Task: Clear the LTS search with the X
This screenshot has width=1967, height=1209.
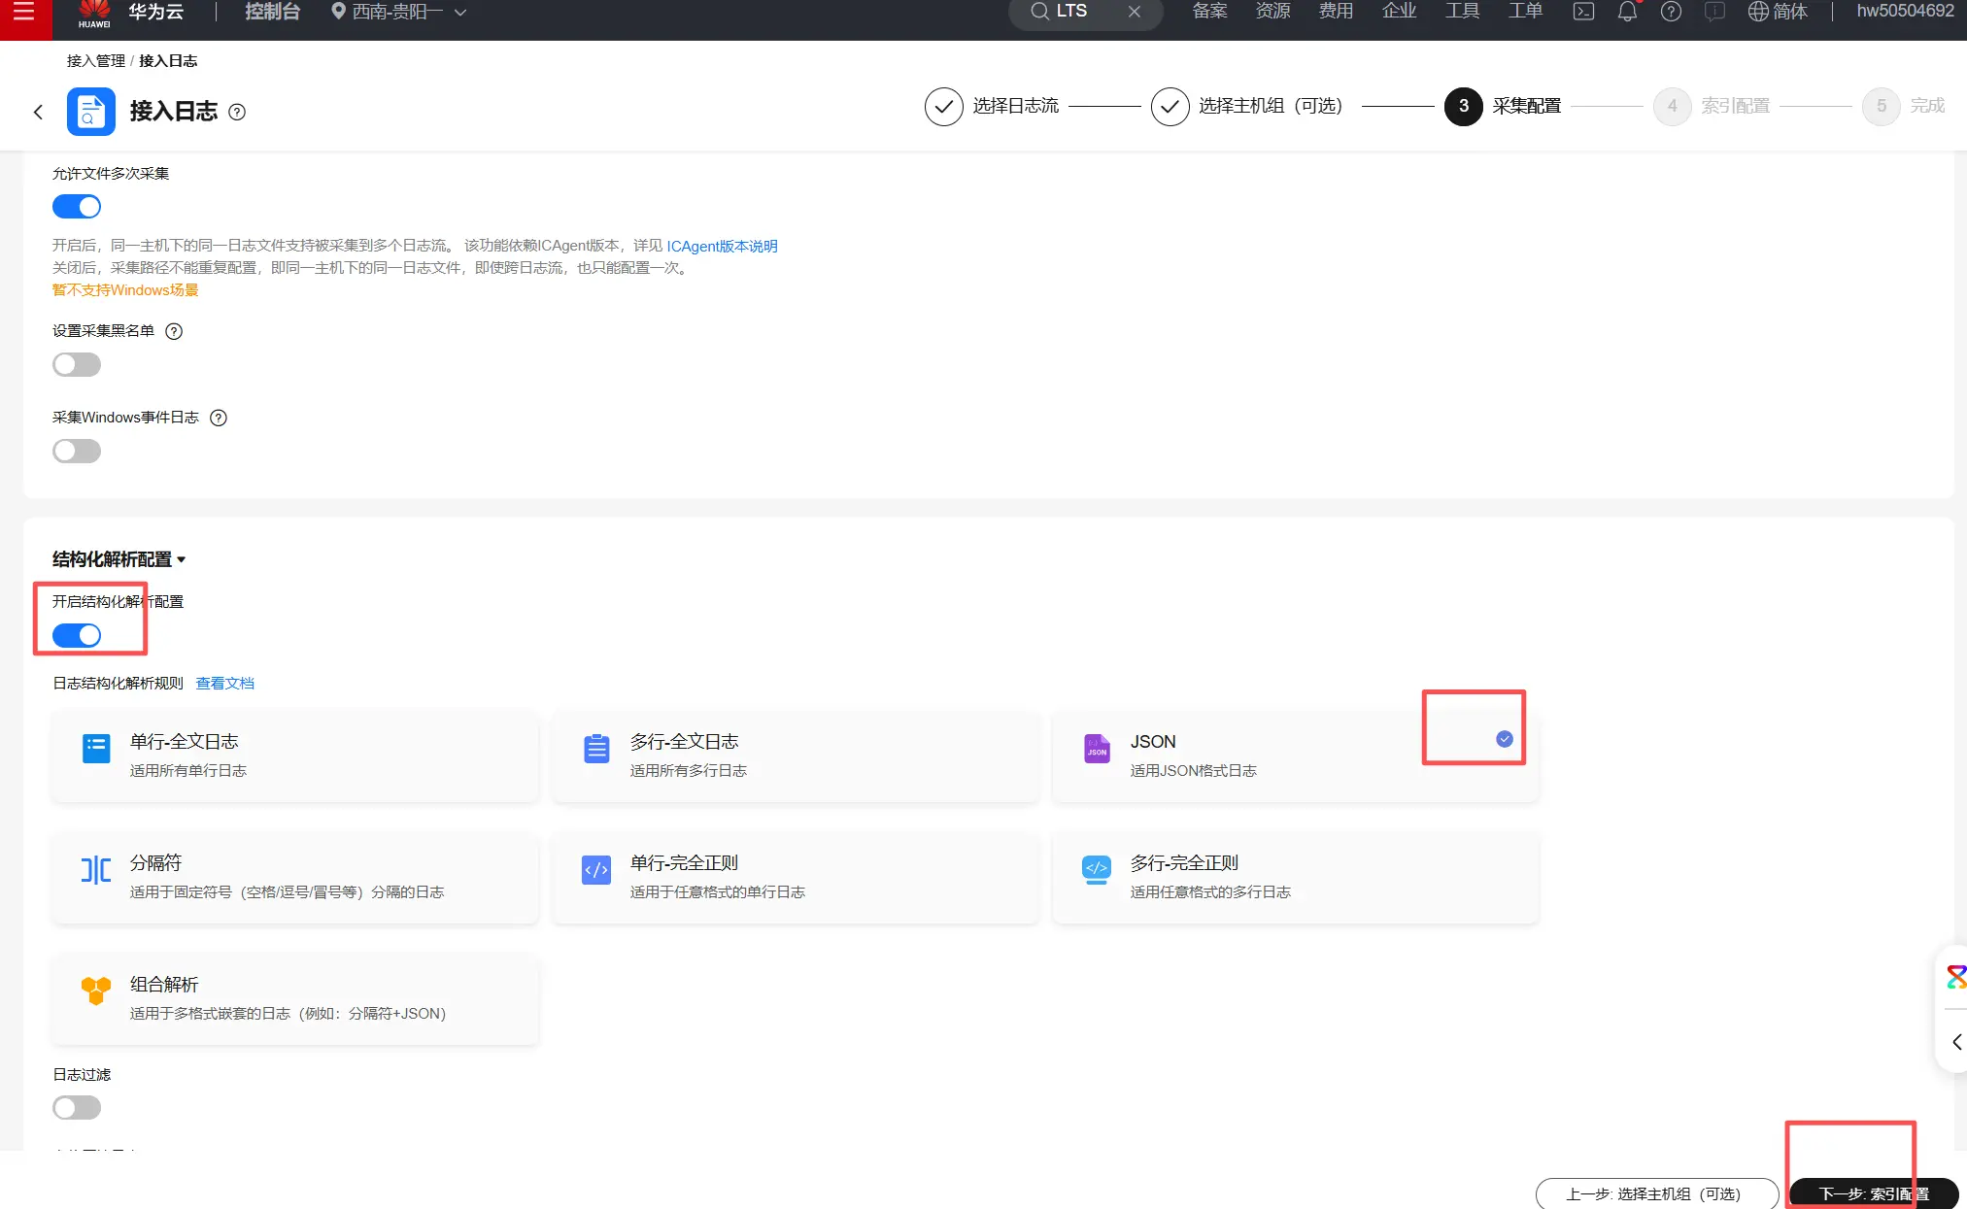Action: click(x=1134, y=12)
